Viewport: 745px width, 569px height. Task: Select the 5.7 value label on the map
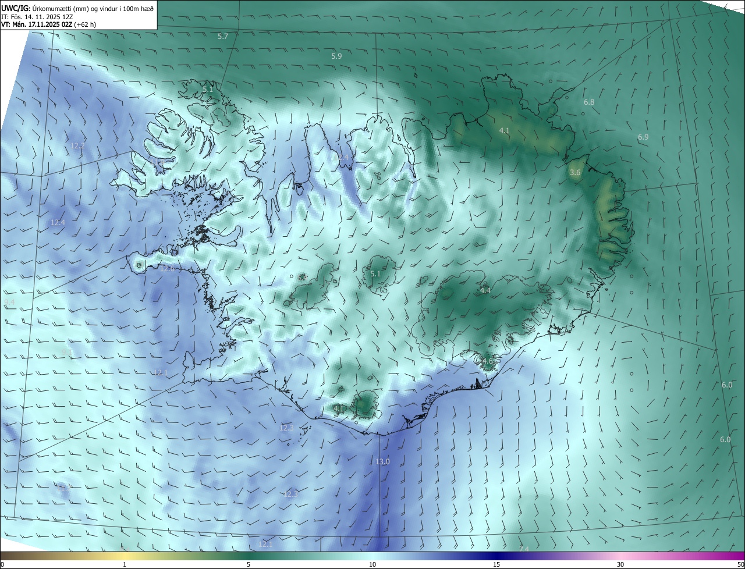(223, 37)
